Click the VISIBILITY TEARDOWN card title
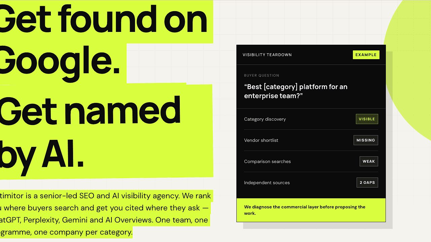Screen dimensions: 431x242 tap(267, 55)
